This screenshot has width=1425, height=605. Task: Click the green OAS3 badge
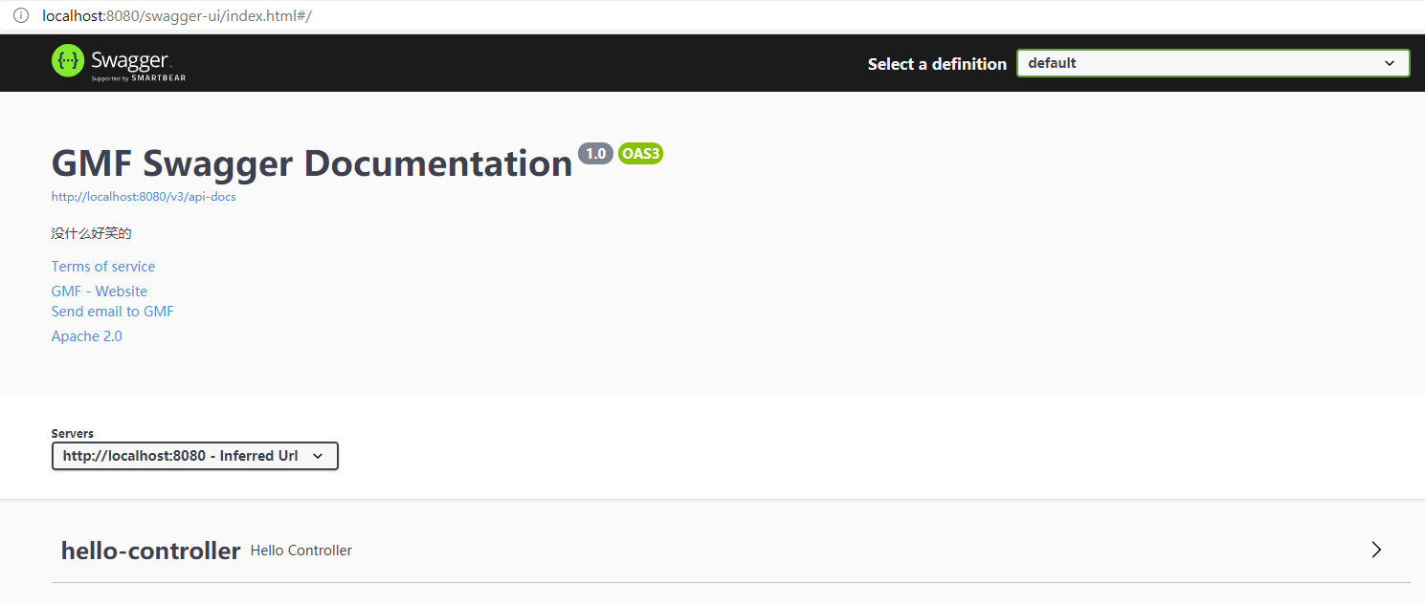click(x=640, y=153)
